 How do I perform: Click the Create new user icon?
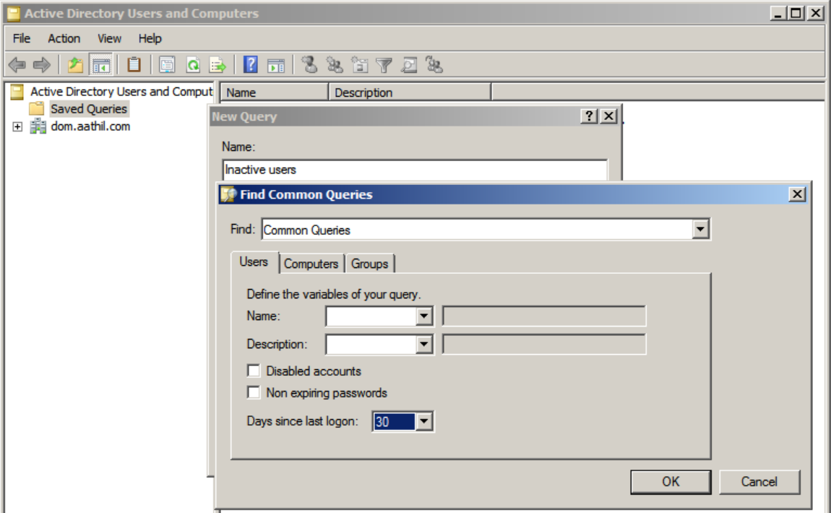pos(309,65)
